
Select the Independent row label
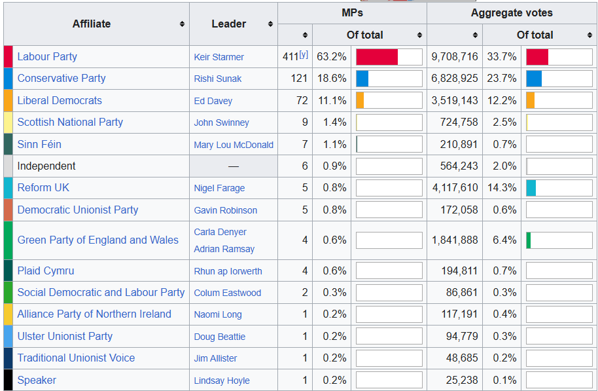46,166
